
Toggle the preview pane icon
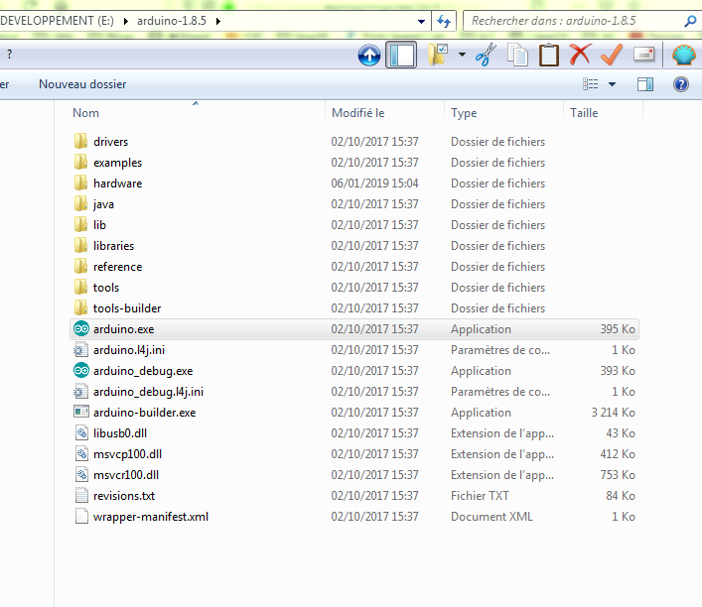pos(645,84)
